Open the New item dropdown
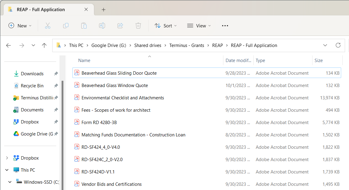Image resolution: width=349 pixels, height=190 pixels. (20, 26)
